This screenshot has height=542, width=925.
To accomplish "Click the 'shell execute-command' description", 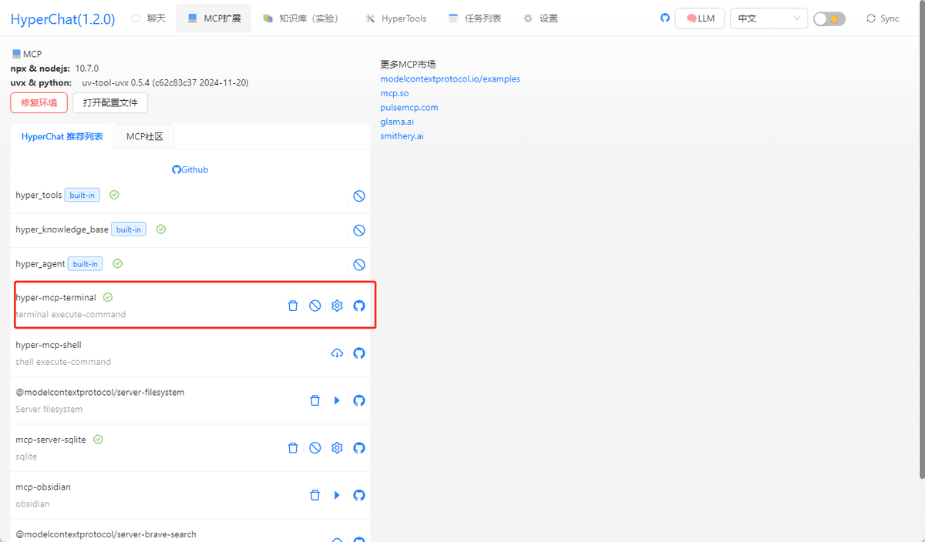I will (x=63, y=362).
